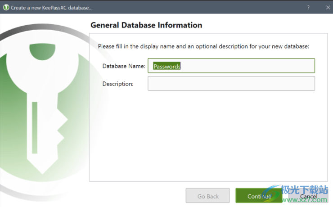Focus the Description input field
This screenshot has height=207, width=333.
231,84
